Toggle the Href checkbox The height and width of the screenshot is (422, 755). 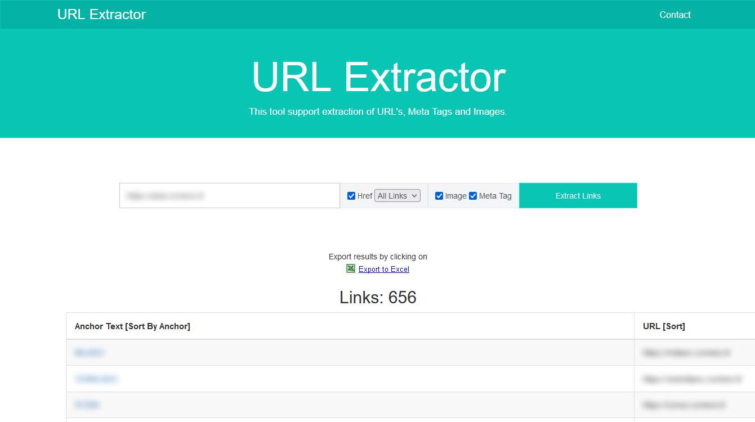(x=351, y=196)
